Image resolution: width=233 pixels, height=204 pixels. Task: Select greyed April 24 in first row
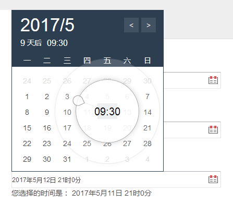click(x=27, y=81)
